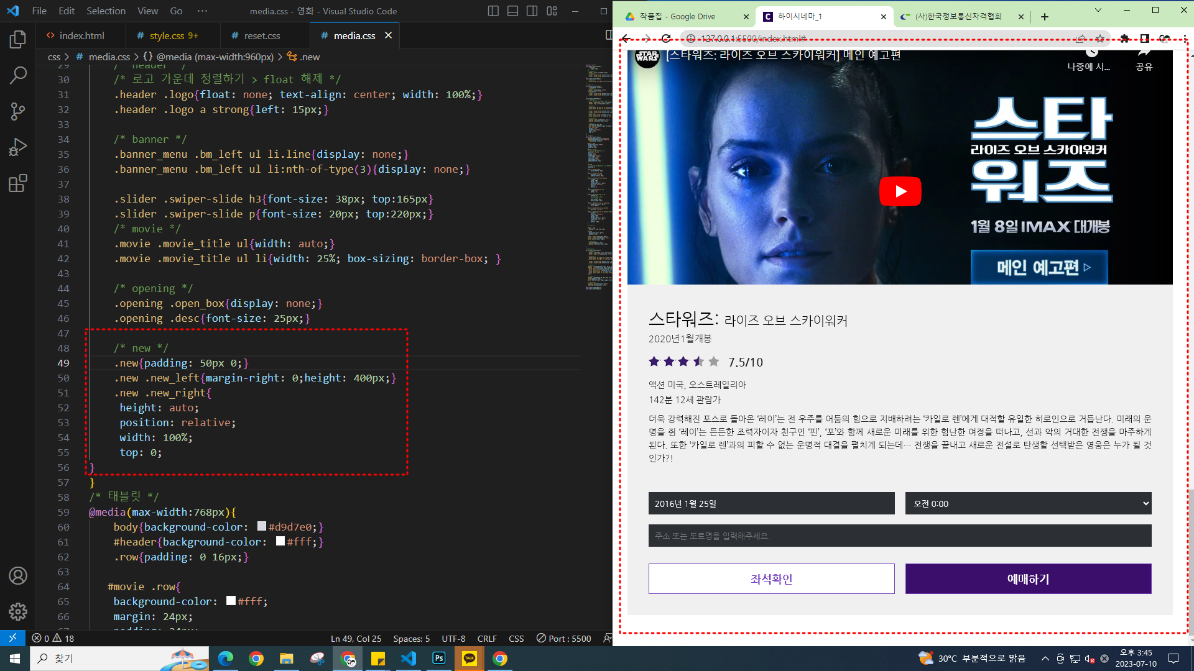Open the Run and Debug view
Image resolution: width=1194 pixels, height=671 pixels.
[x=17, y=147]
